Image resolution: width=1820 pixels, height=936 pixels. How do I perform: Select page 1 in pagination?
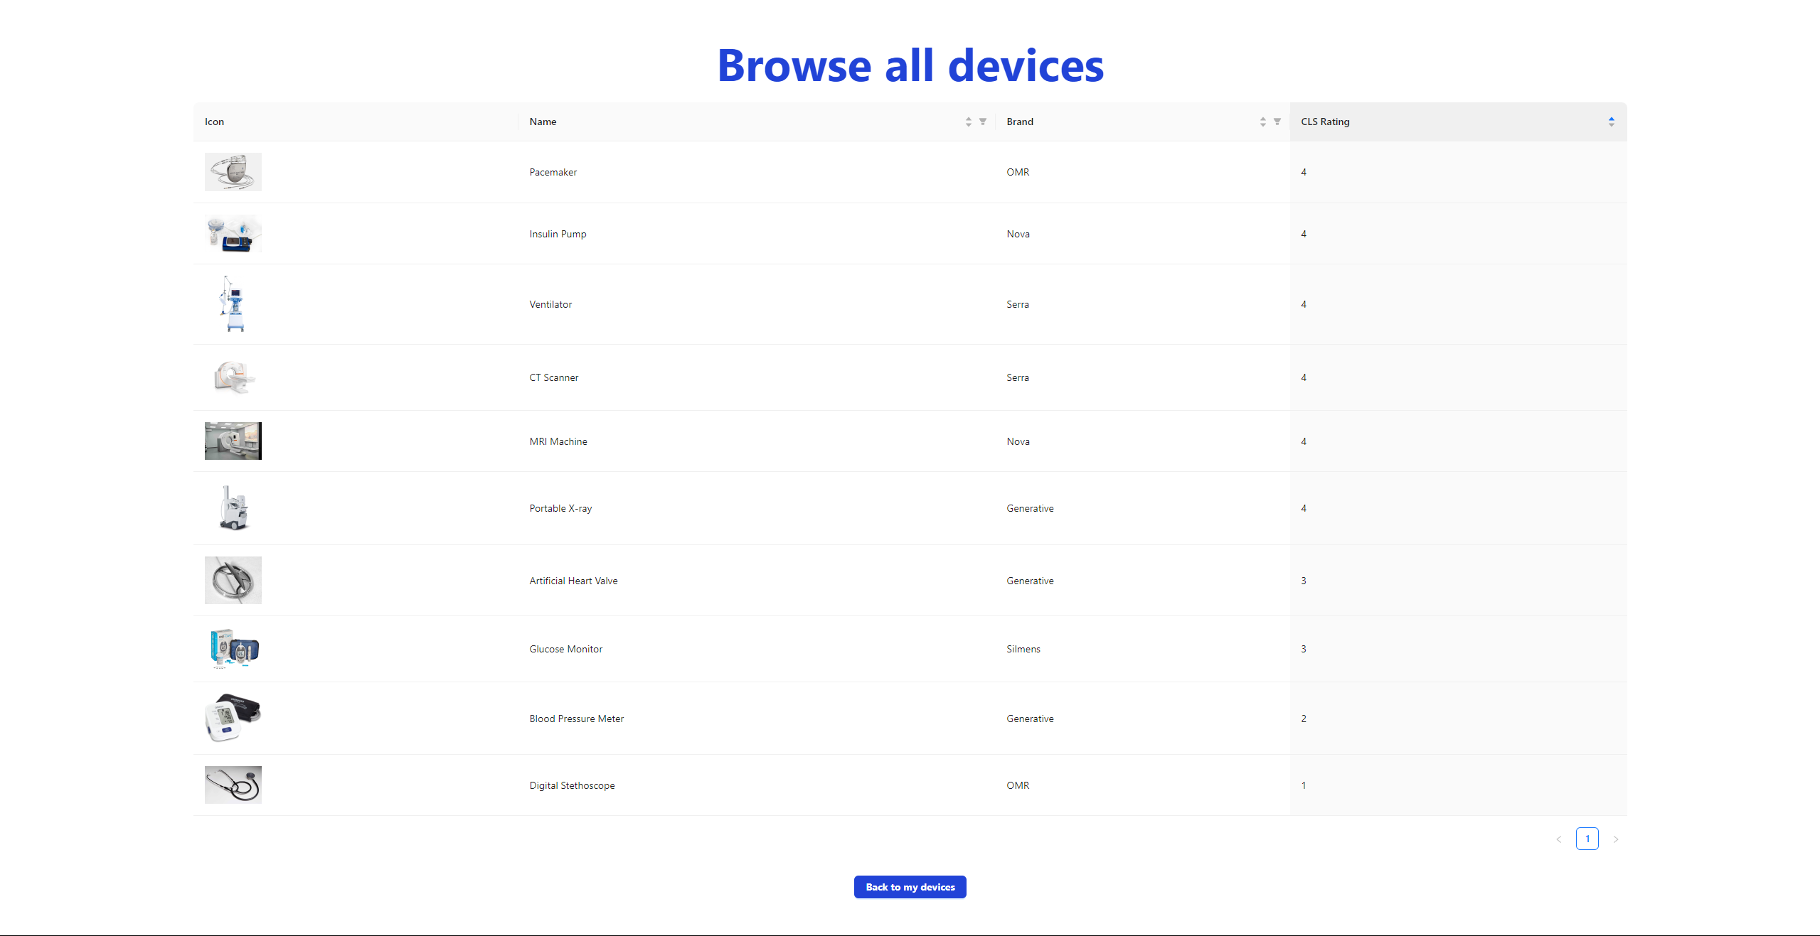click(1587, 839)
